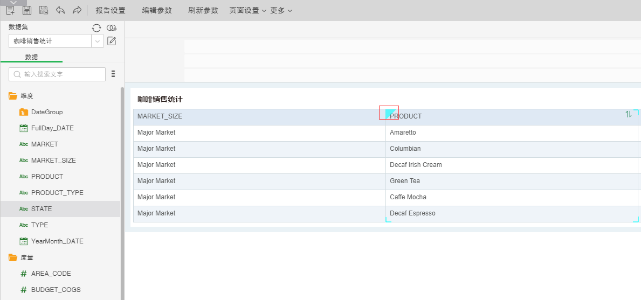Image resolution: width=641 pixels, height=300 pixels.
Task: Open the field list options menu icon
Action: 113,74
